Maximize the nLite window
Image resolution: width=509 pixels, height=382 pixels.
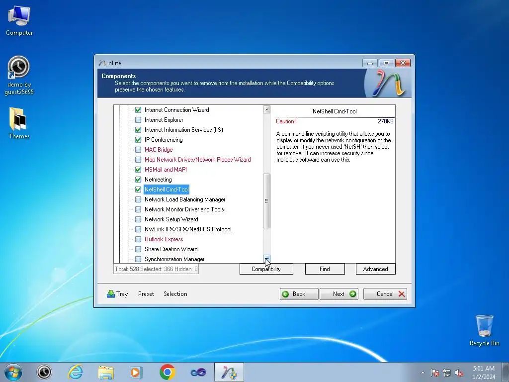[386, 63]
